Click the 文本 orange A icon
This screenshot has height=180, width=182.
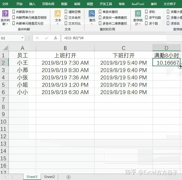pos(58,14)
